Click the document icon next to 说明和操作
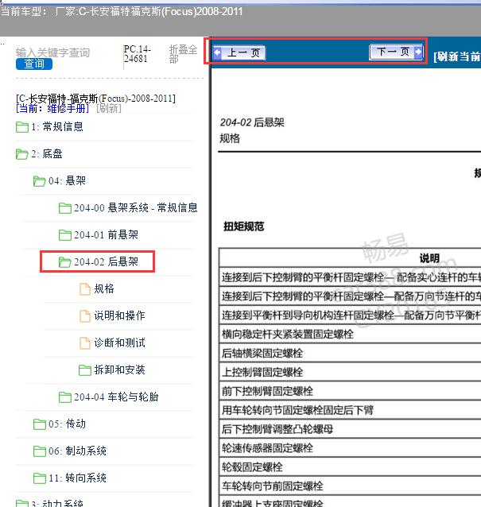 coord(85,316)
